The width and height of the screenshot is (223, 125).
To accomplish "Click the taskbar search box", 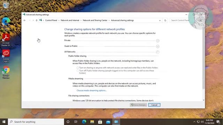I will 36,122.
